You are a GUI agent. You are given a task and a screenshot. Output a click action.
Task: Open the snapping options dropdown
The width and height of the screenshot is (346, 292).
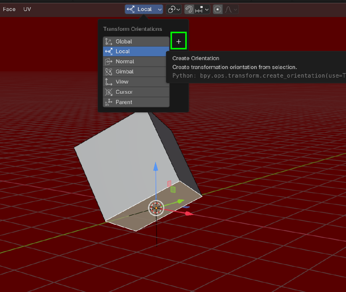[x=202, y=10]
